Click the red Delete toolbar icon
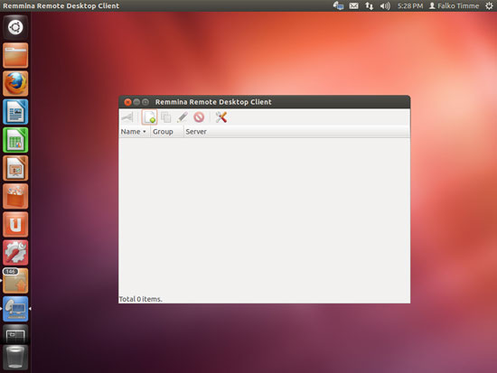 [199, 117]
